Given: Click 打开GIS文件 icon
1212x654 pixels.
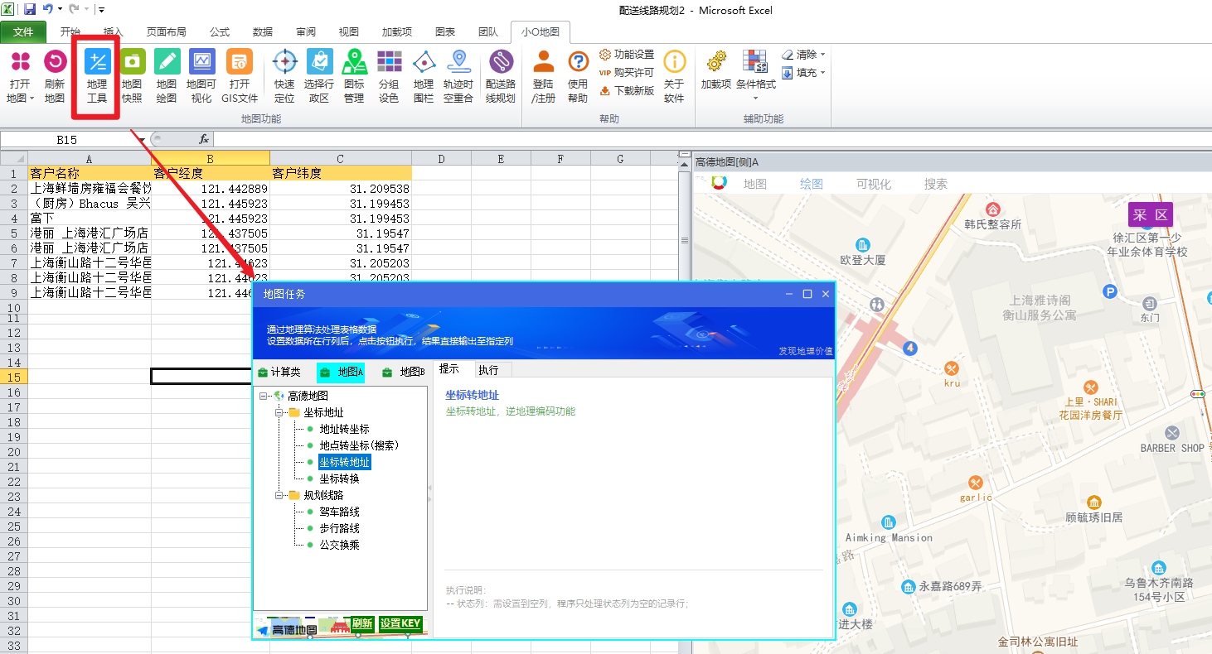Looking at the screenshot, I should click(240, 61).
